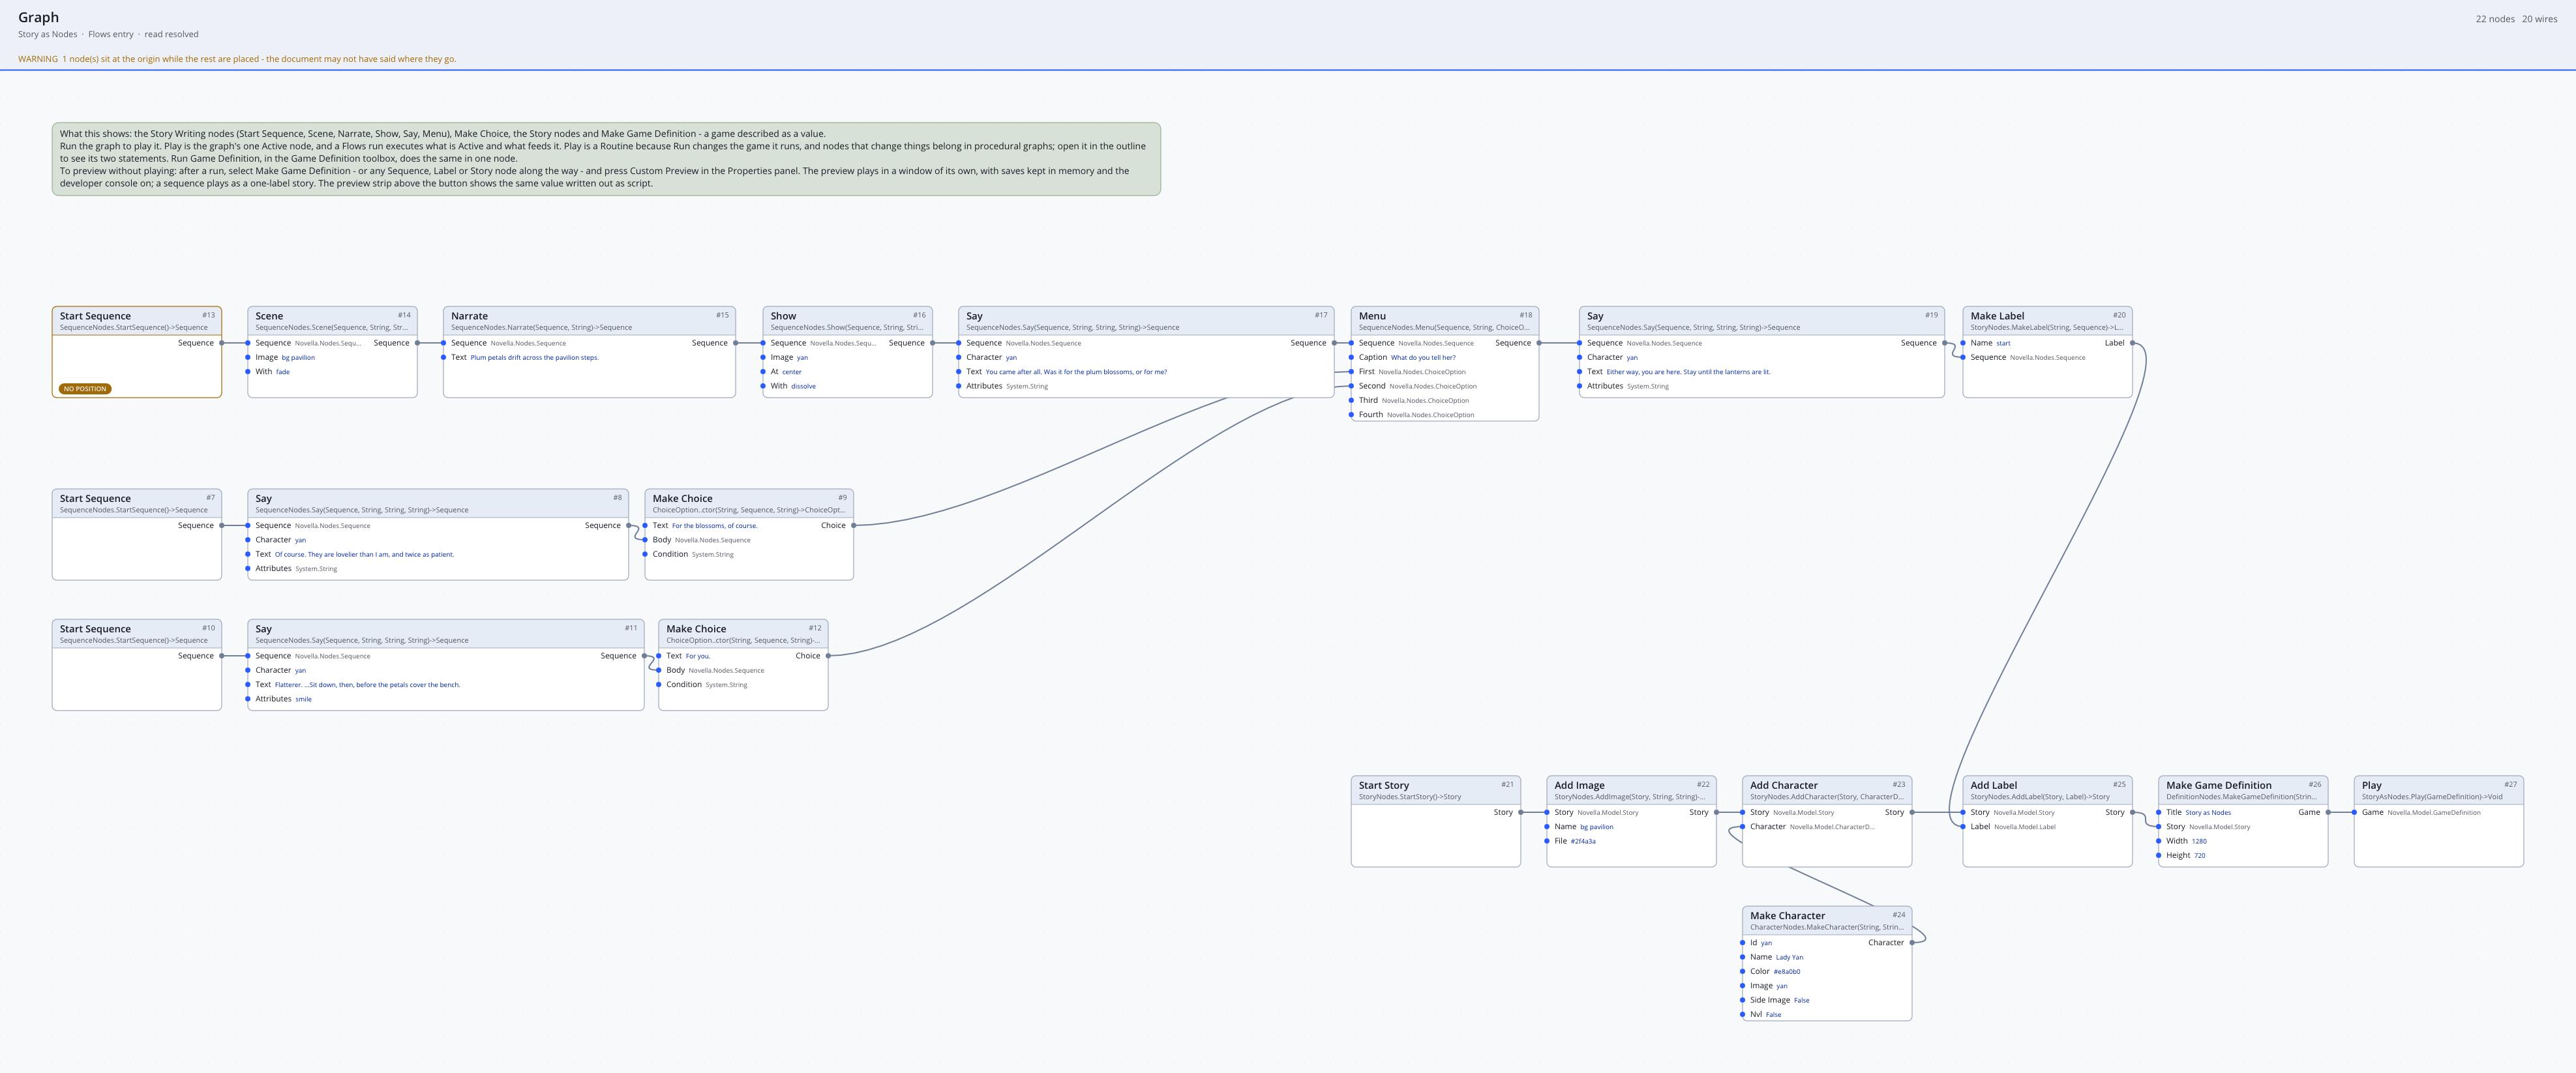The image size is (2576, 1073).
Task: Select the Add Character #23 node title
Action: (x=1783, y=785)
